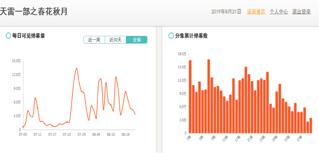Click 退出登录 to log out

[x=301, y=12]
